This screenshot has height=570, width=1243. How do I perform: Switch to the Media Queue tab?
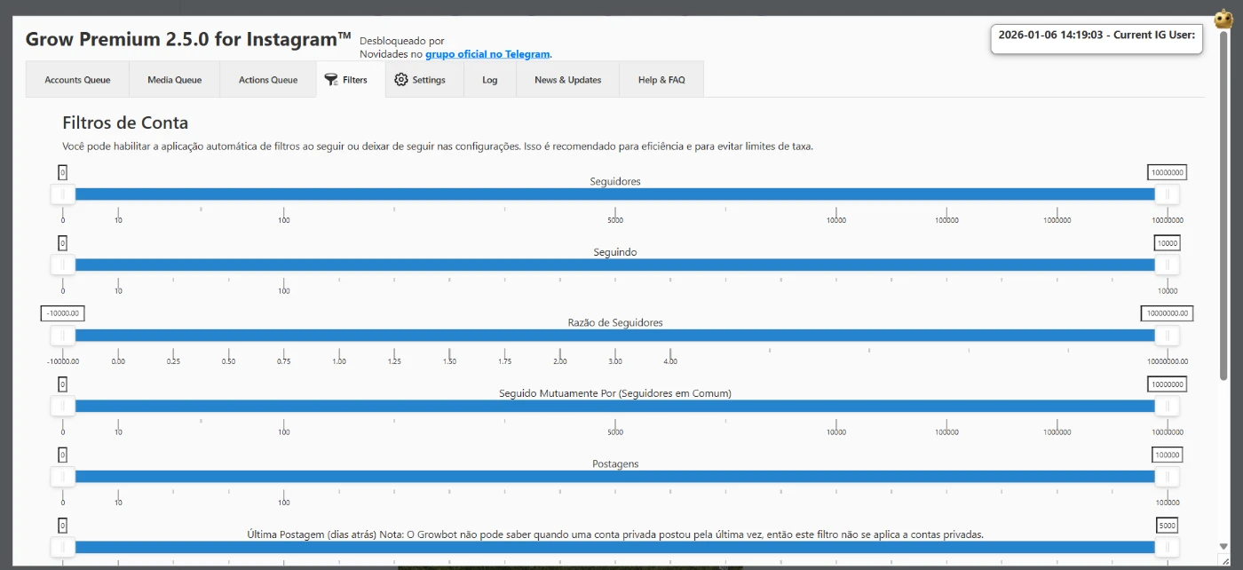[x=174, y=80]
